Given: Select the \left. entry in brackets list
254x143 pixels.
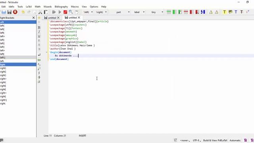Looking at the screenshot, I should pyautogui.click(x=18, y=61).
